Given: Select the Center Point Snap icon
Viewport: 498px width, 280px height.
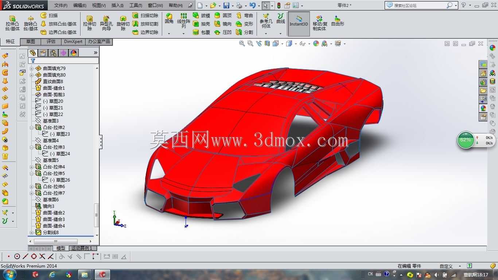Looking at the screenshot, I should pyautogui.click(x=17, y=257).
